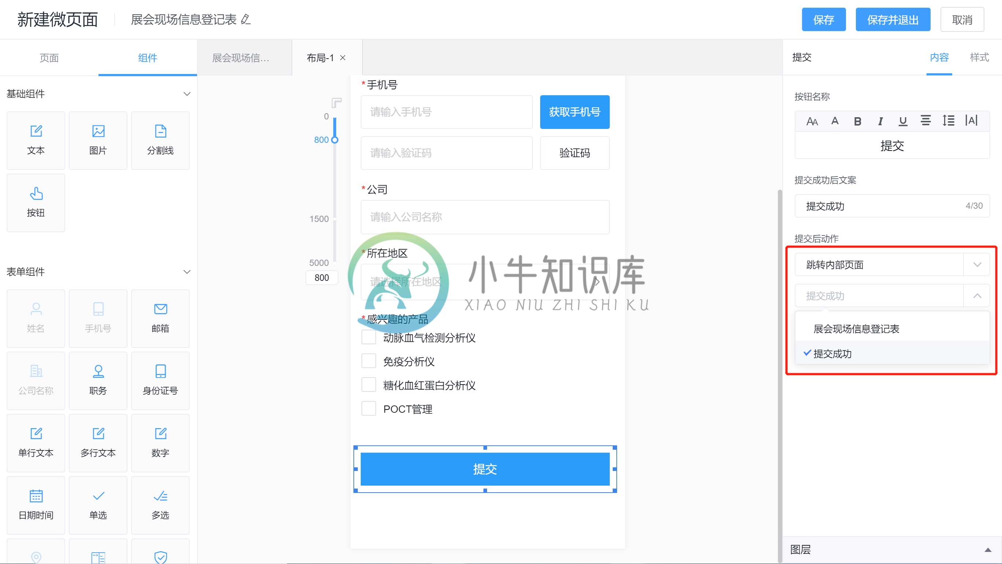The width and height of the screenshot is (1002, 564).
Task: Add the 多行文本 multi-line text component
Action: [x=98, y=443]
